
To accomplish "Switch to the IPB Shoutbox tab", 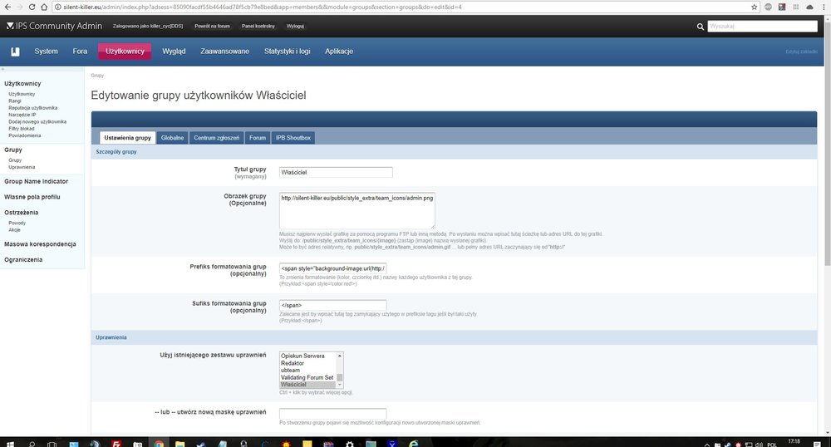I will 293,138.
